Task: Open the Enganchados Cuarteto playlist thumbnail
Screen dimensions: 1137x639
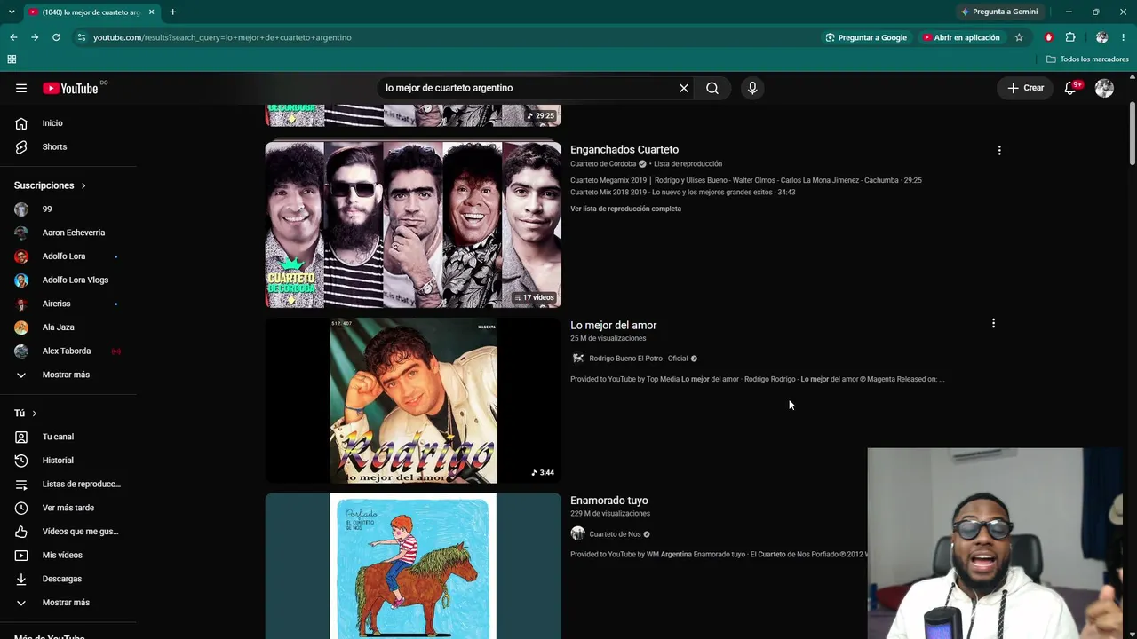Action: tap(413, 225)
